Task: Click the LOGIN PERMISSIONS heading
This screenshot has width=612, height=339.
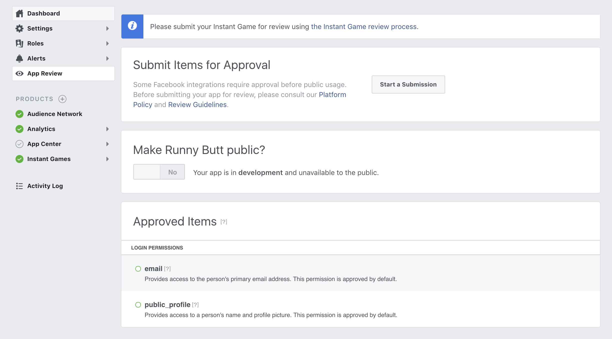Action: (157, 248)
